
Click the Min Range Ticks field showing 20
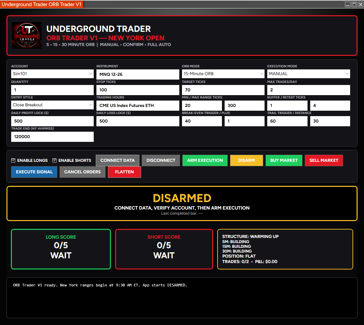202,106
